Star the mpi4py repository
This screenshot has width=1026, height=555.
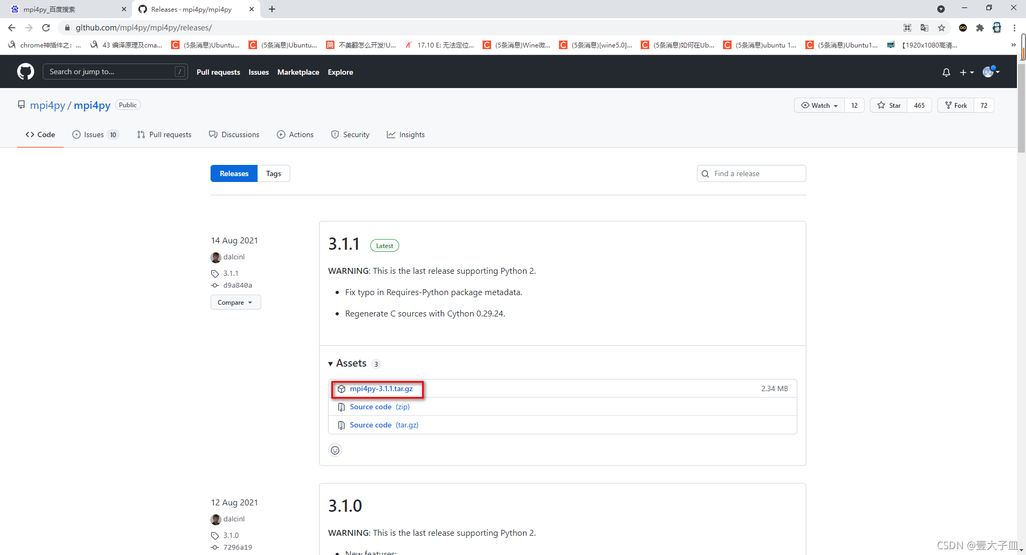point(889,106)
